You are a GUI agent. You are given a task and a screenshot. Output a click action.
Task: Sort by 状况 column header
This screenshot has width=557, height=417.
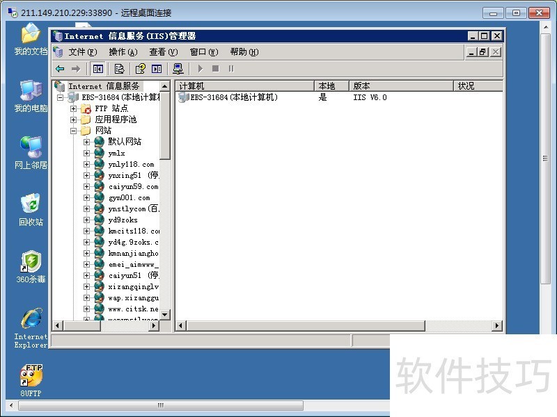pyautogui.click(x=478, y=85)
